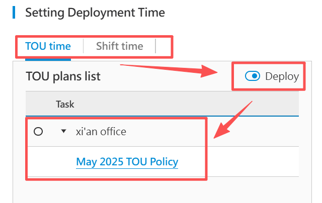This screenshot has height=203, width=322.
Task: Switch to the TOU time tab
Action: tap(48, 46)
